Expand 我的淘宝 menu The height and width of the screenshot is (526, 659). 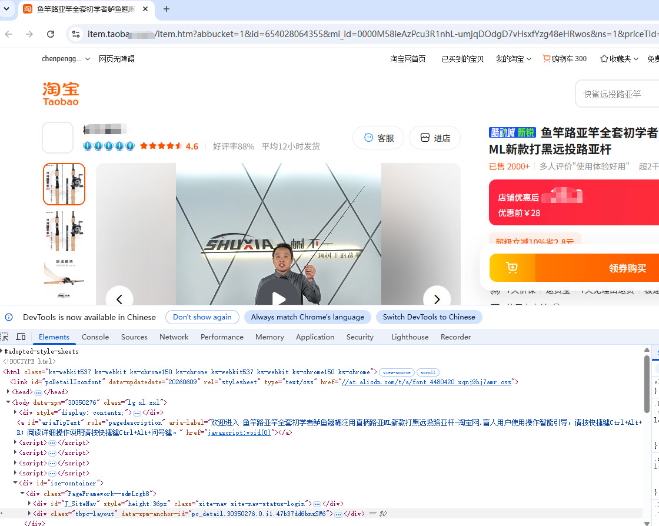513,59
